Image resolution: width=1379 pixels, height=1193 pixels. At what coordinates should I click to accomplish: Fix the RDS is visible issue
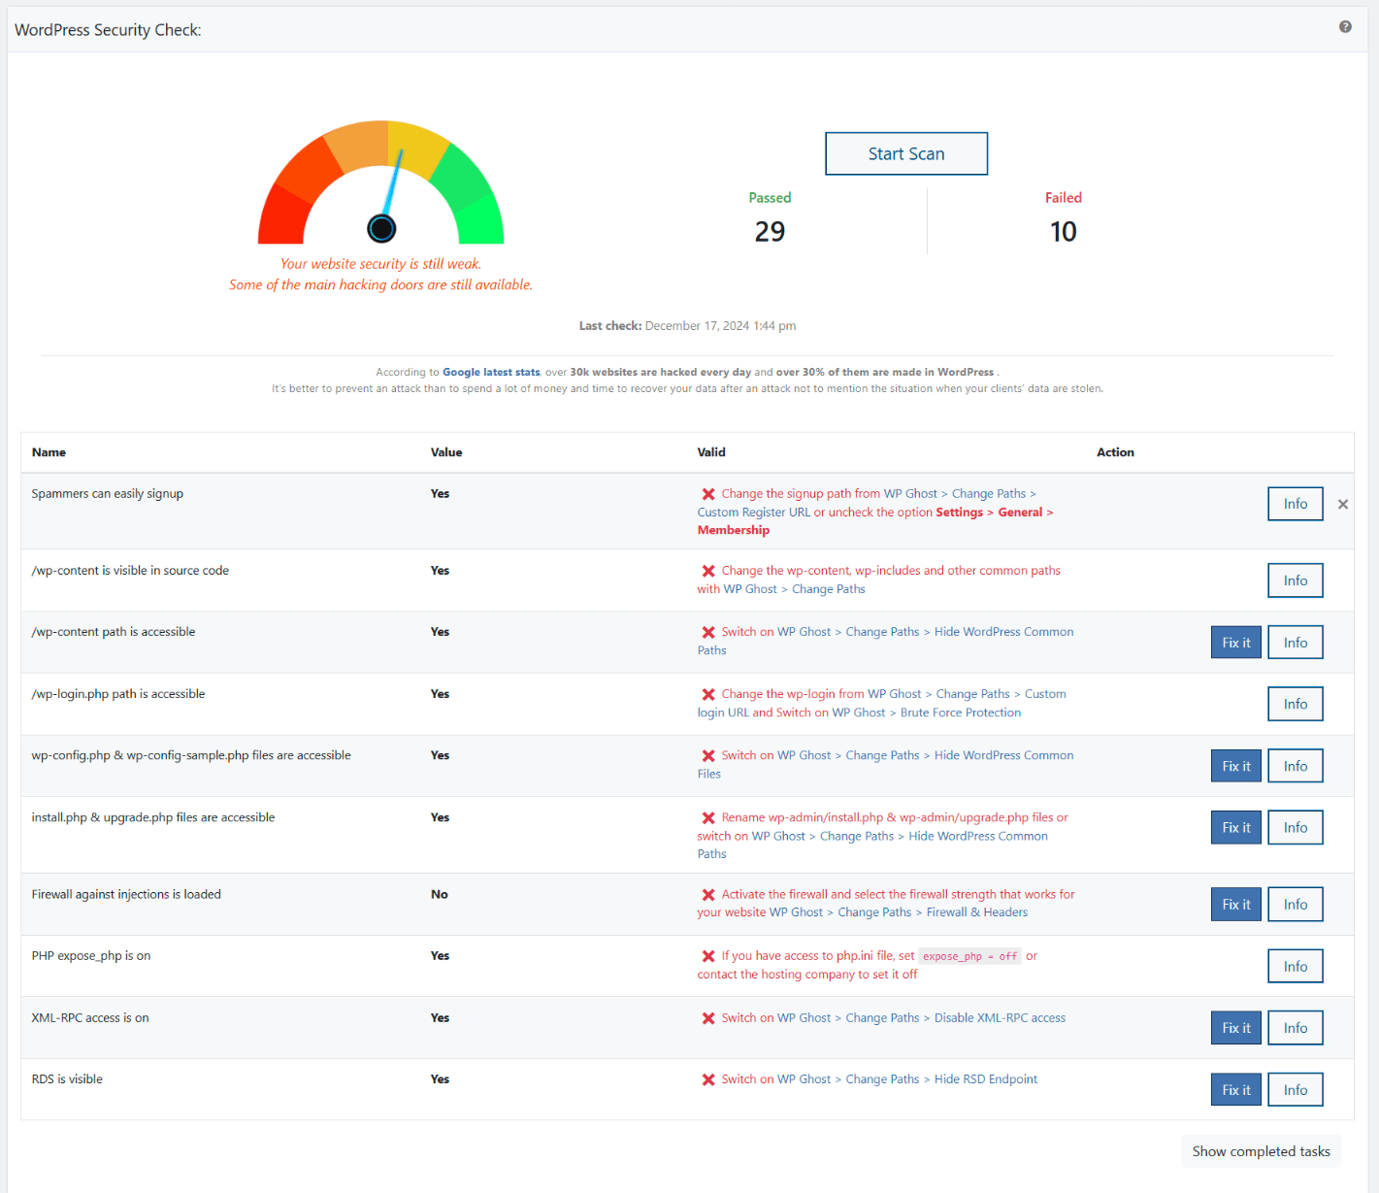point(1235,1090)
